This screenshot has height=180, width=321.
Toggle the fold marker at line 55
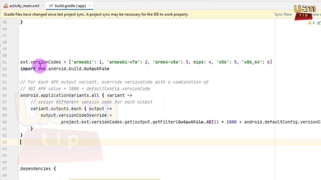click(18, 89)
